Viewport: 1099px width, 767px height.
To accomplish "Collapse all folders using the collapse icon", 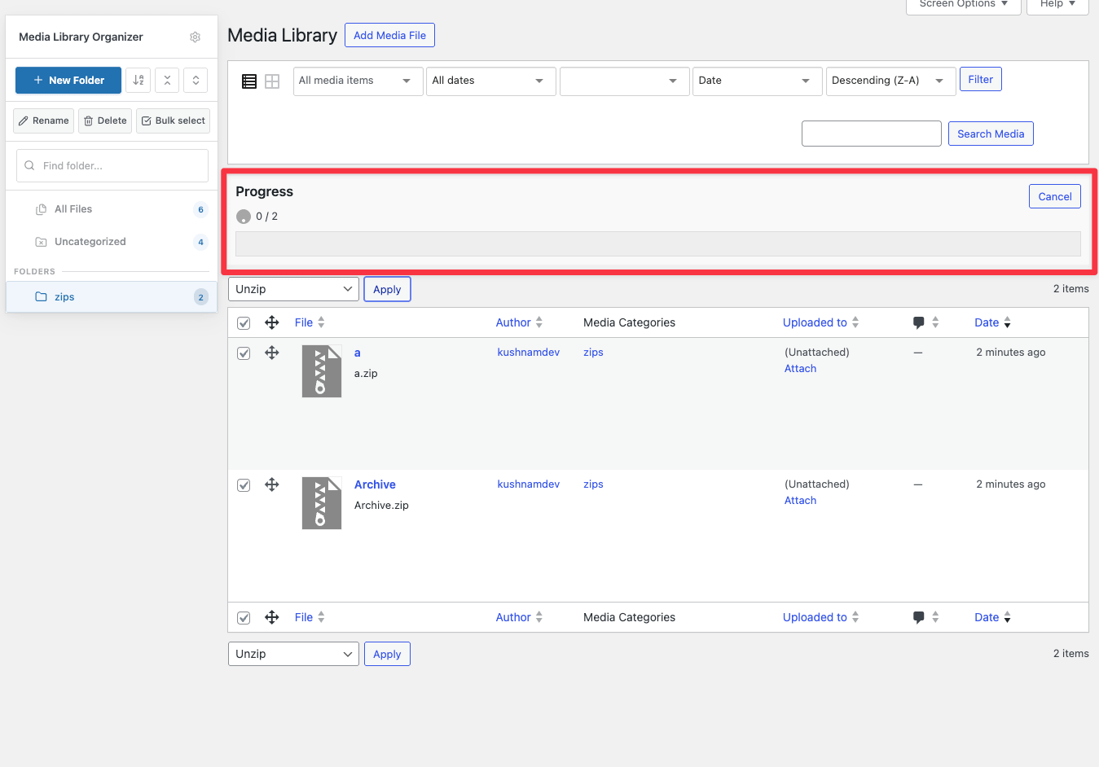I will tap(166, 80).
